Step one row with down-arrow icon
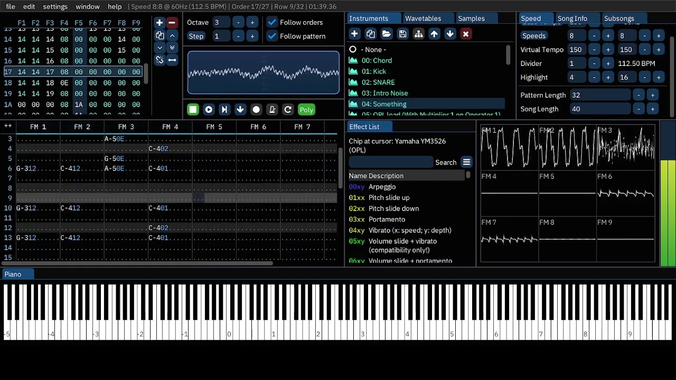This screenshot has width=676, height=380. 240,110
